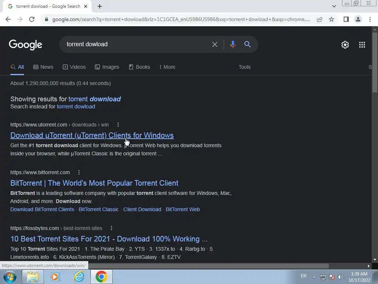Click the scroll down arrow
The height and width of the screenshot is (284, 378).
(375, 260)
